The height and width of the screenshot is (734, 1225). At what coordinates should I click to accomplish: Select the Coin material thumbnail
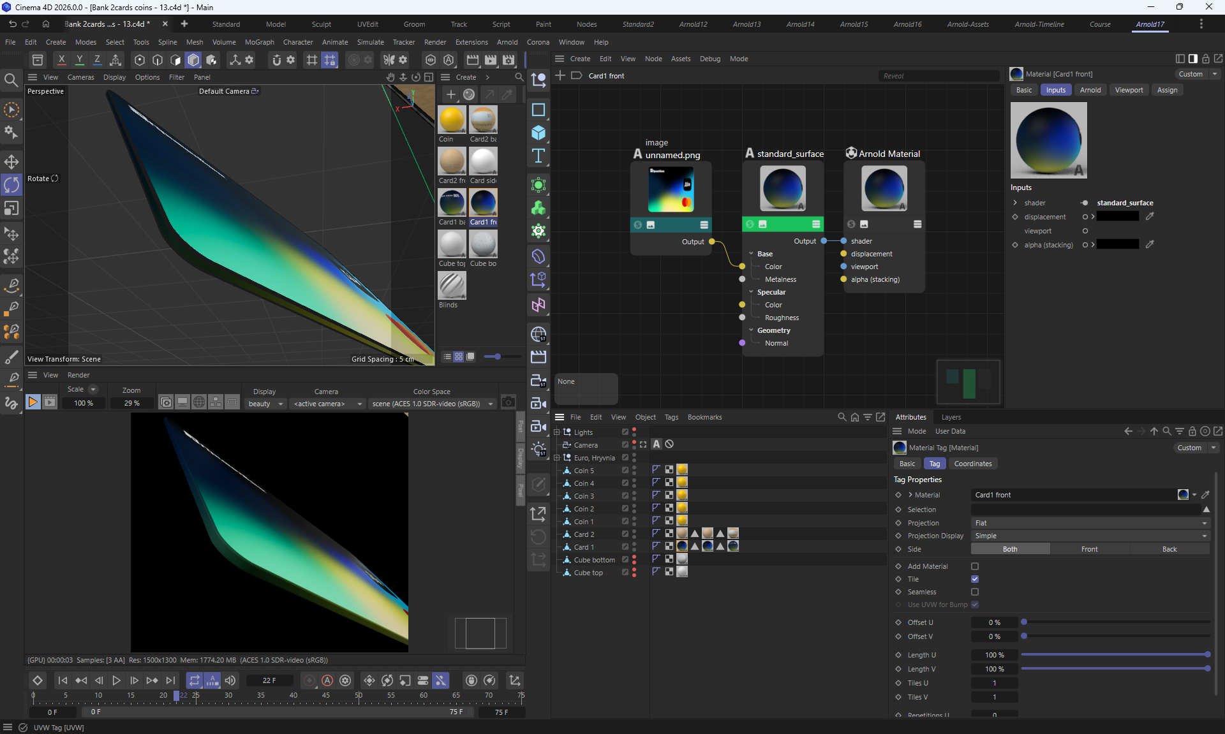[x=452, y=121]
